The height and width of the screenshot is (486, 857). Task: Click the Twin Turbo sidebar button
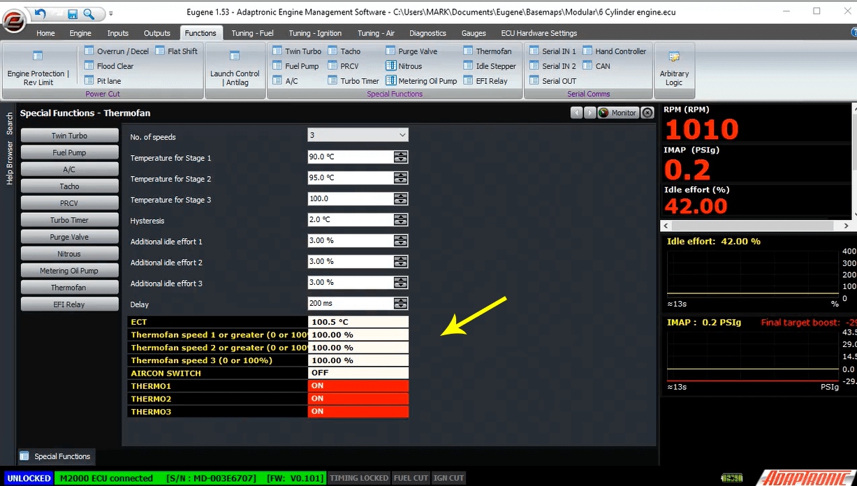click(69, 135)
